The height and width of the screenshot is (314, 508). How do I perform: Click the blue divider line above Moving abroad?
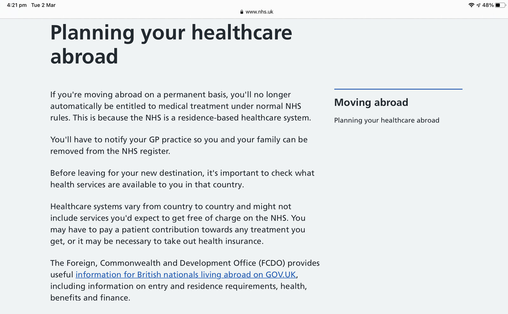click(x=398, y=89)
